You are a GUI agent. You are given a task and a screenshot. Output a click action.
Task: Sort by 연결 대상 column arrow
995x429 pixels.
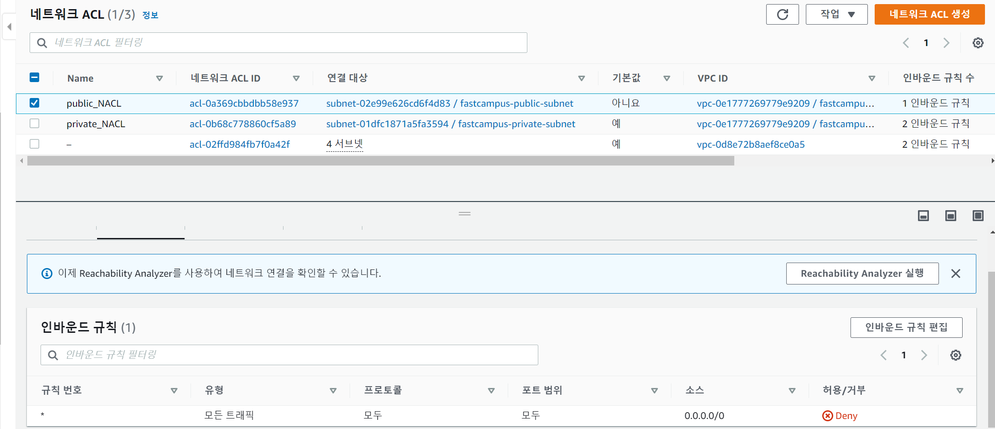point(582,78)
